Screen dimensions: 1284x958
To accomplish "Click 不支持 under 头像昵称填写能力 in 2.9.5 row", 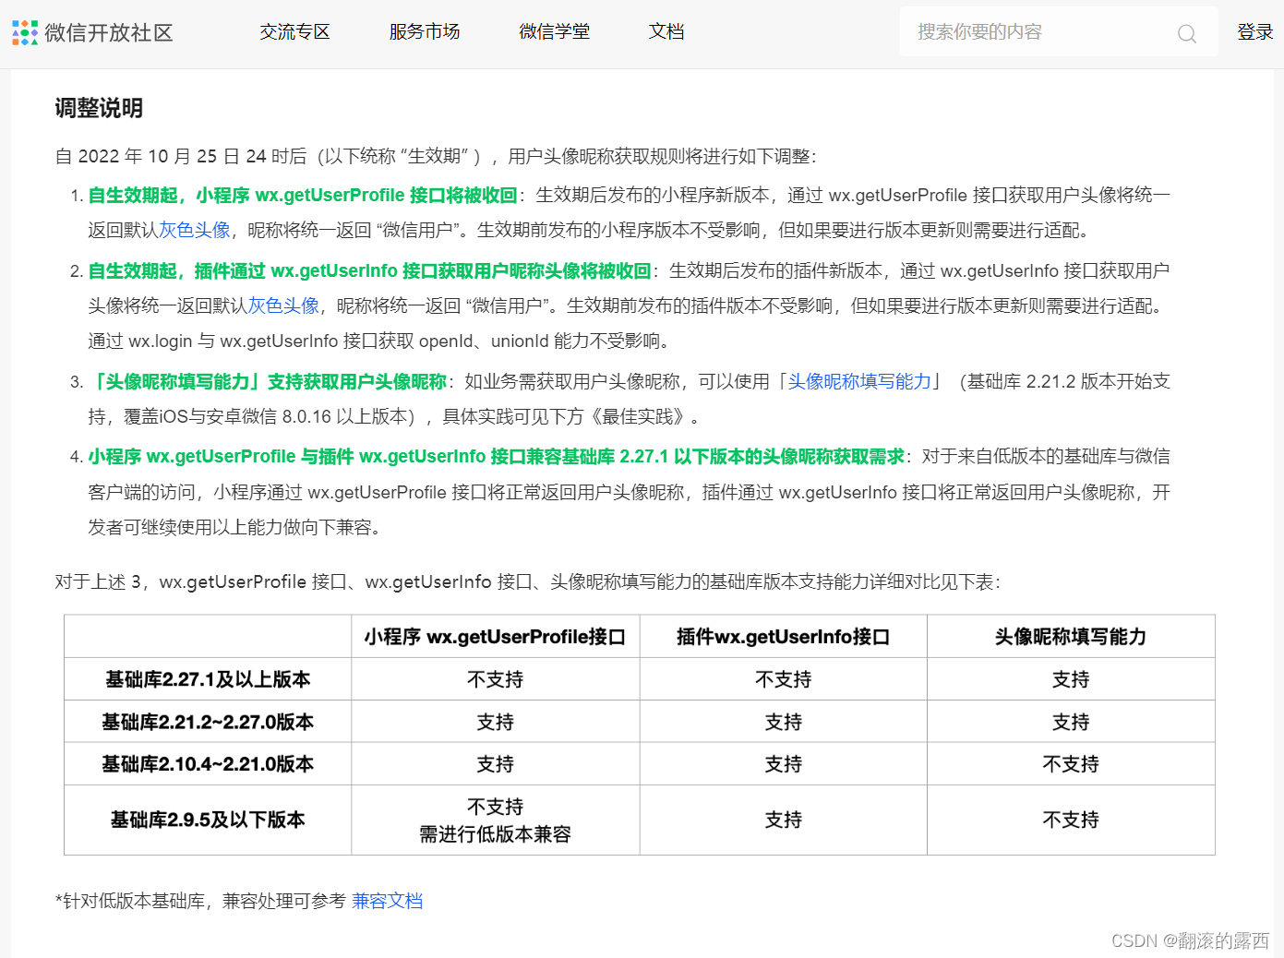I will [x=1071, y=820].
